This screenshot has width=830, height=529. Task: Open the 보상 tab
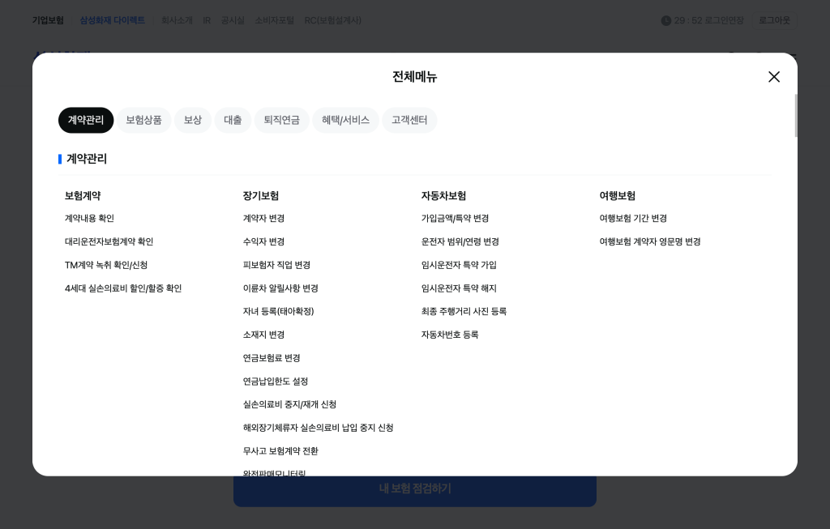pos(192,120)
